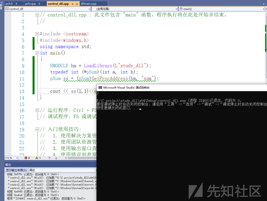Viewport: 267px width, 201px height.
Task: Click 'cout' on line 13
Action: coord(55,91)
